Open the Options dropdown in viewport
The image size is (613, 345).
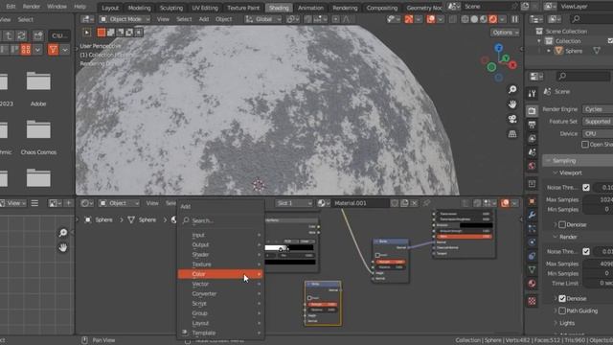(505, 33)
